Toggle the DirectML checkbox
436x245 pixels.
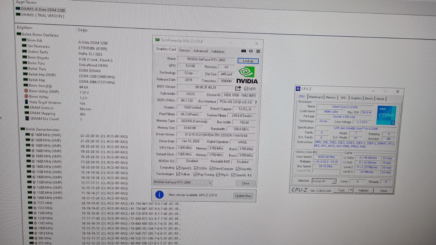pos(238,169)
